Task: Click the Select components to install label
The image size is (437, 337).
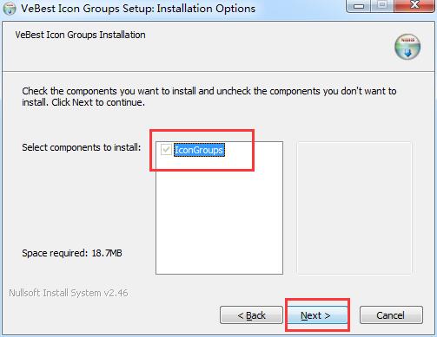Action: pos(82,147)
